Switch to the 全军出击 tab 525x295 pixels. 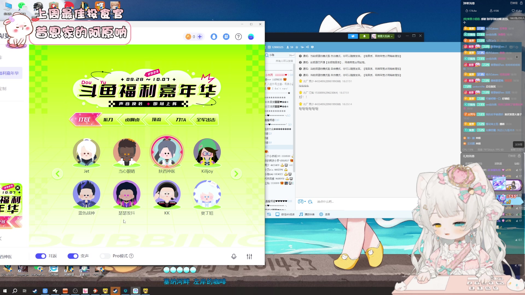tap(206, 119)
